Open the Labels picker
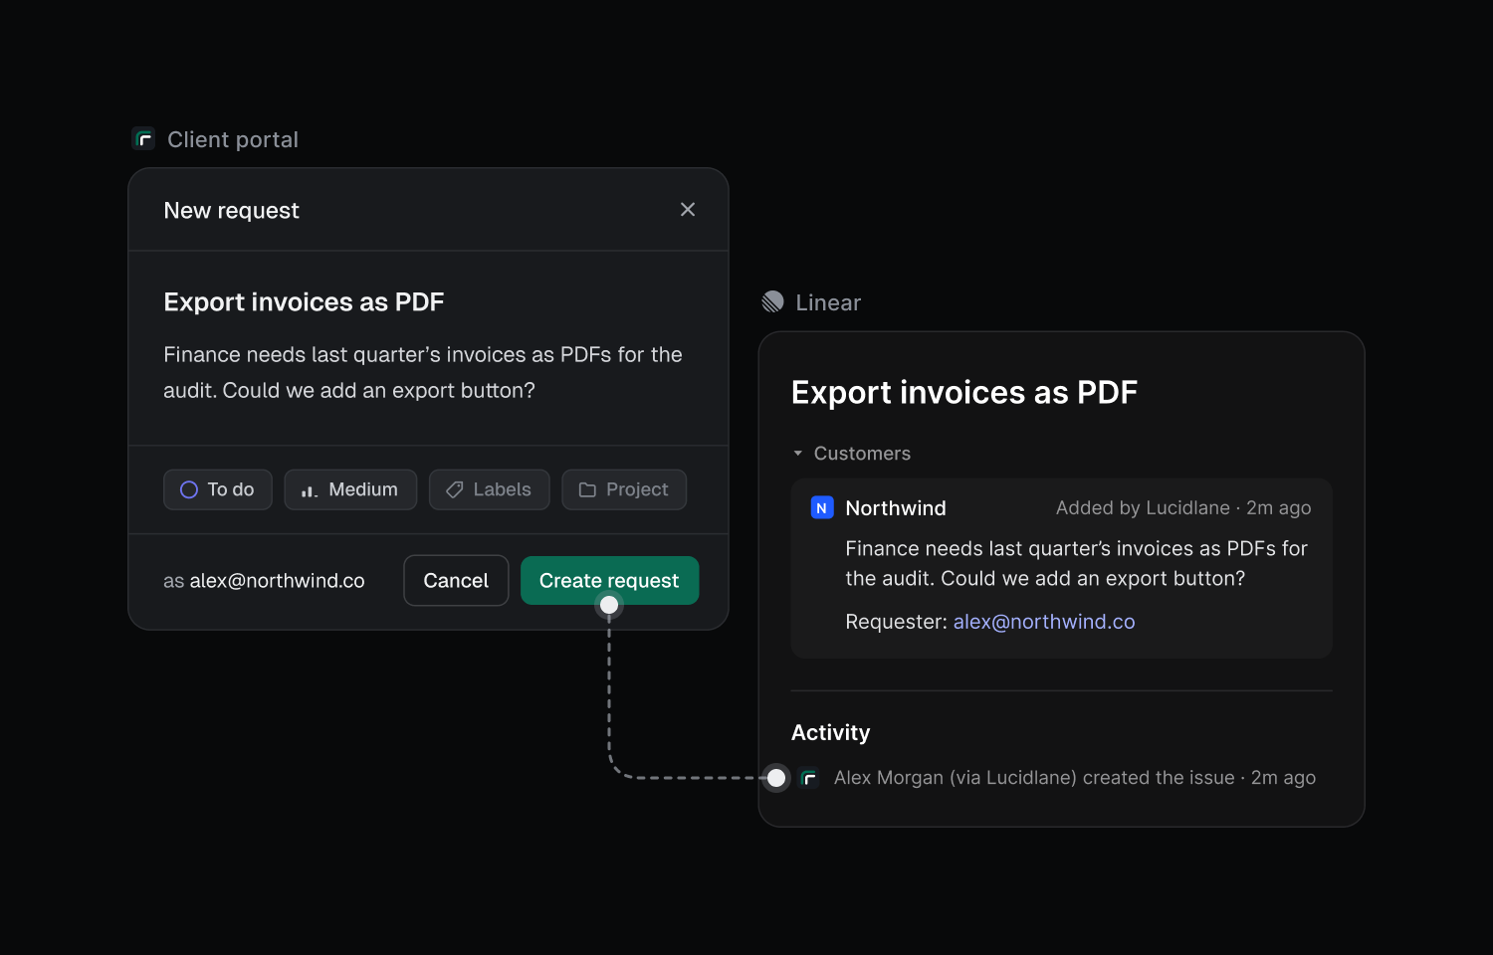 [489, 489]
